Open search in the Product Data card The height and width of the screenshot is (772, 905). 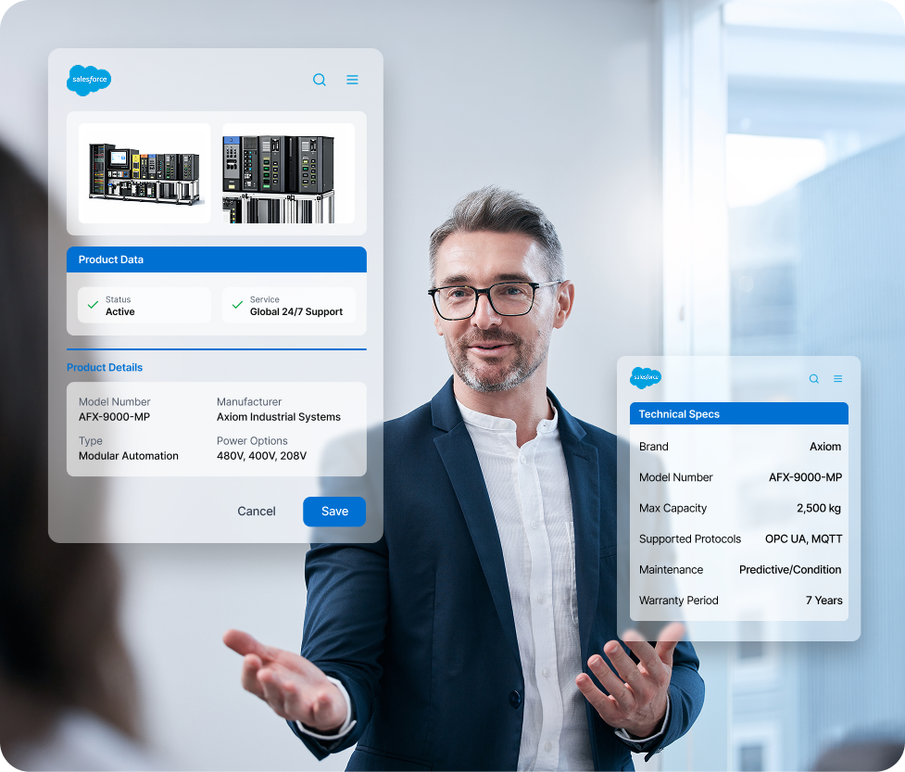tap(320, 80)
